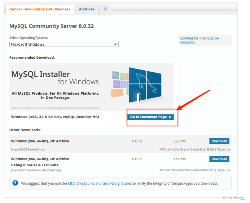
Task: Open MD5 checksums and GnuPG signatures link
Action: point(100,183)
